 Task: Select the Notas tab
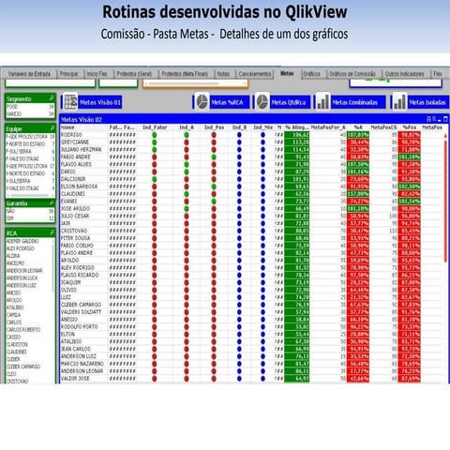click(223, 74)
